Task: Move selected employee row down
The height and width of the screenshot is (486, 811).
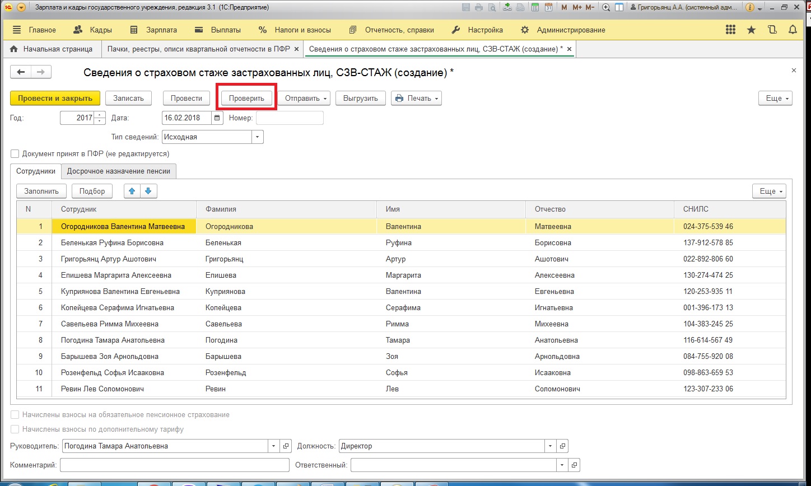Action: (148, 191)
